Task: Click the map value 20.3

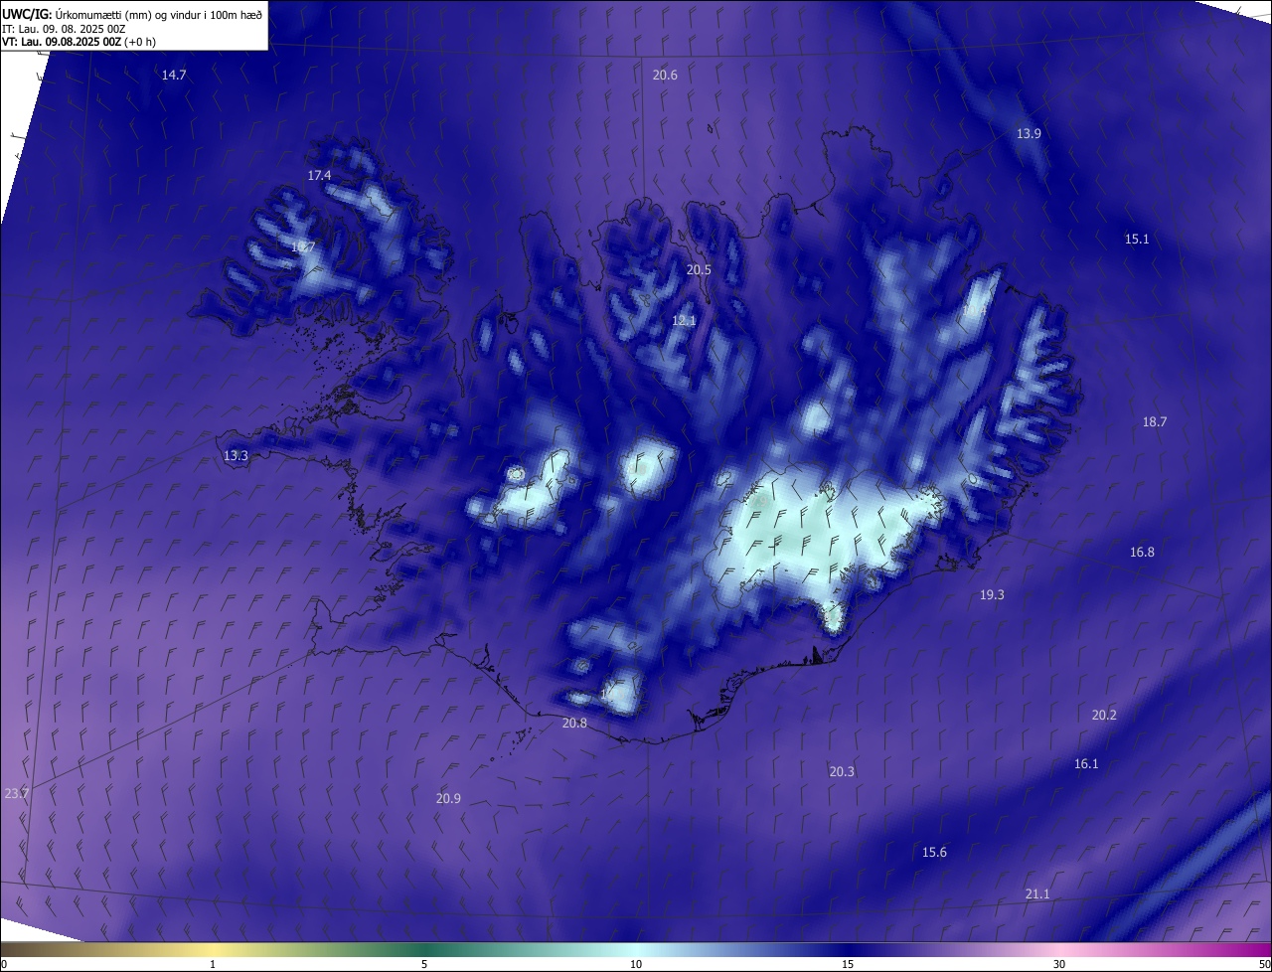Action: click(842, 771)
